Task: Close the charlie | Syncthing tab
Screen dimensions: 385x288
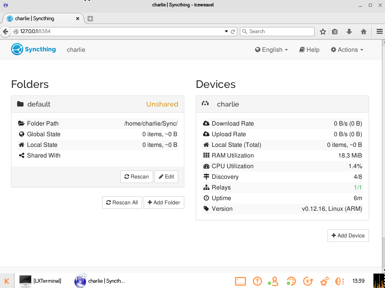Action: tap(78, 18)
